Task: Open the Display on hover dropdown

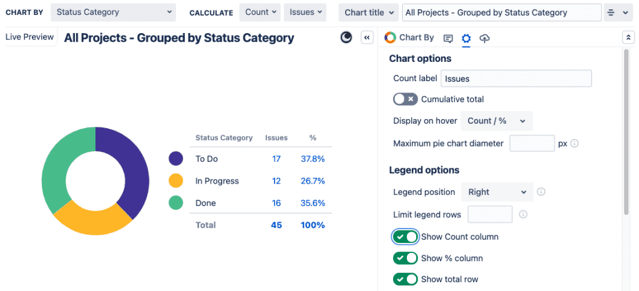Action: click(496, 121)
